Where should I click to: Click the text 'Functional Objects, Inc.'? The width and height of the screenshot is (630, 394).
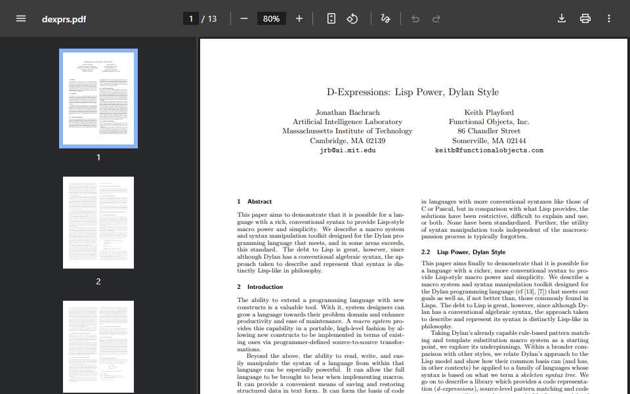(x=489, y=122)
